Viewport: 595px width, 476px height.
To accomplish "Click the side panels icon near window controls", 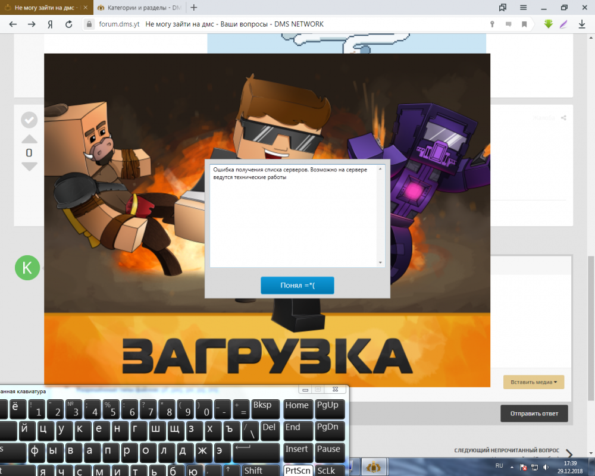I will tap(502, 7).
